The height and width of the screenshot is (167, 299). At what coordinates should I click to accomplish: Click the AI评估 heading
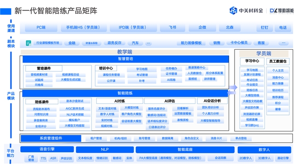click(x=170, y=101)
